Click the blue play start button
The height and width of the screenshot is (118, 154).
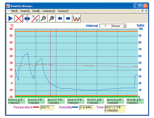tap(10, 18)
